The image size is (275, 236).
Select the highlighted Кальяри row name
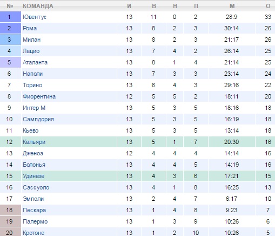tap(34, 142)
